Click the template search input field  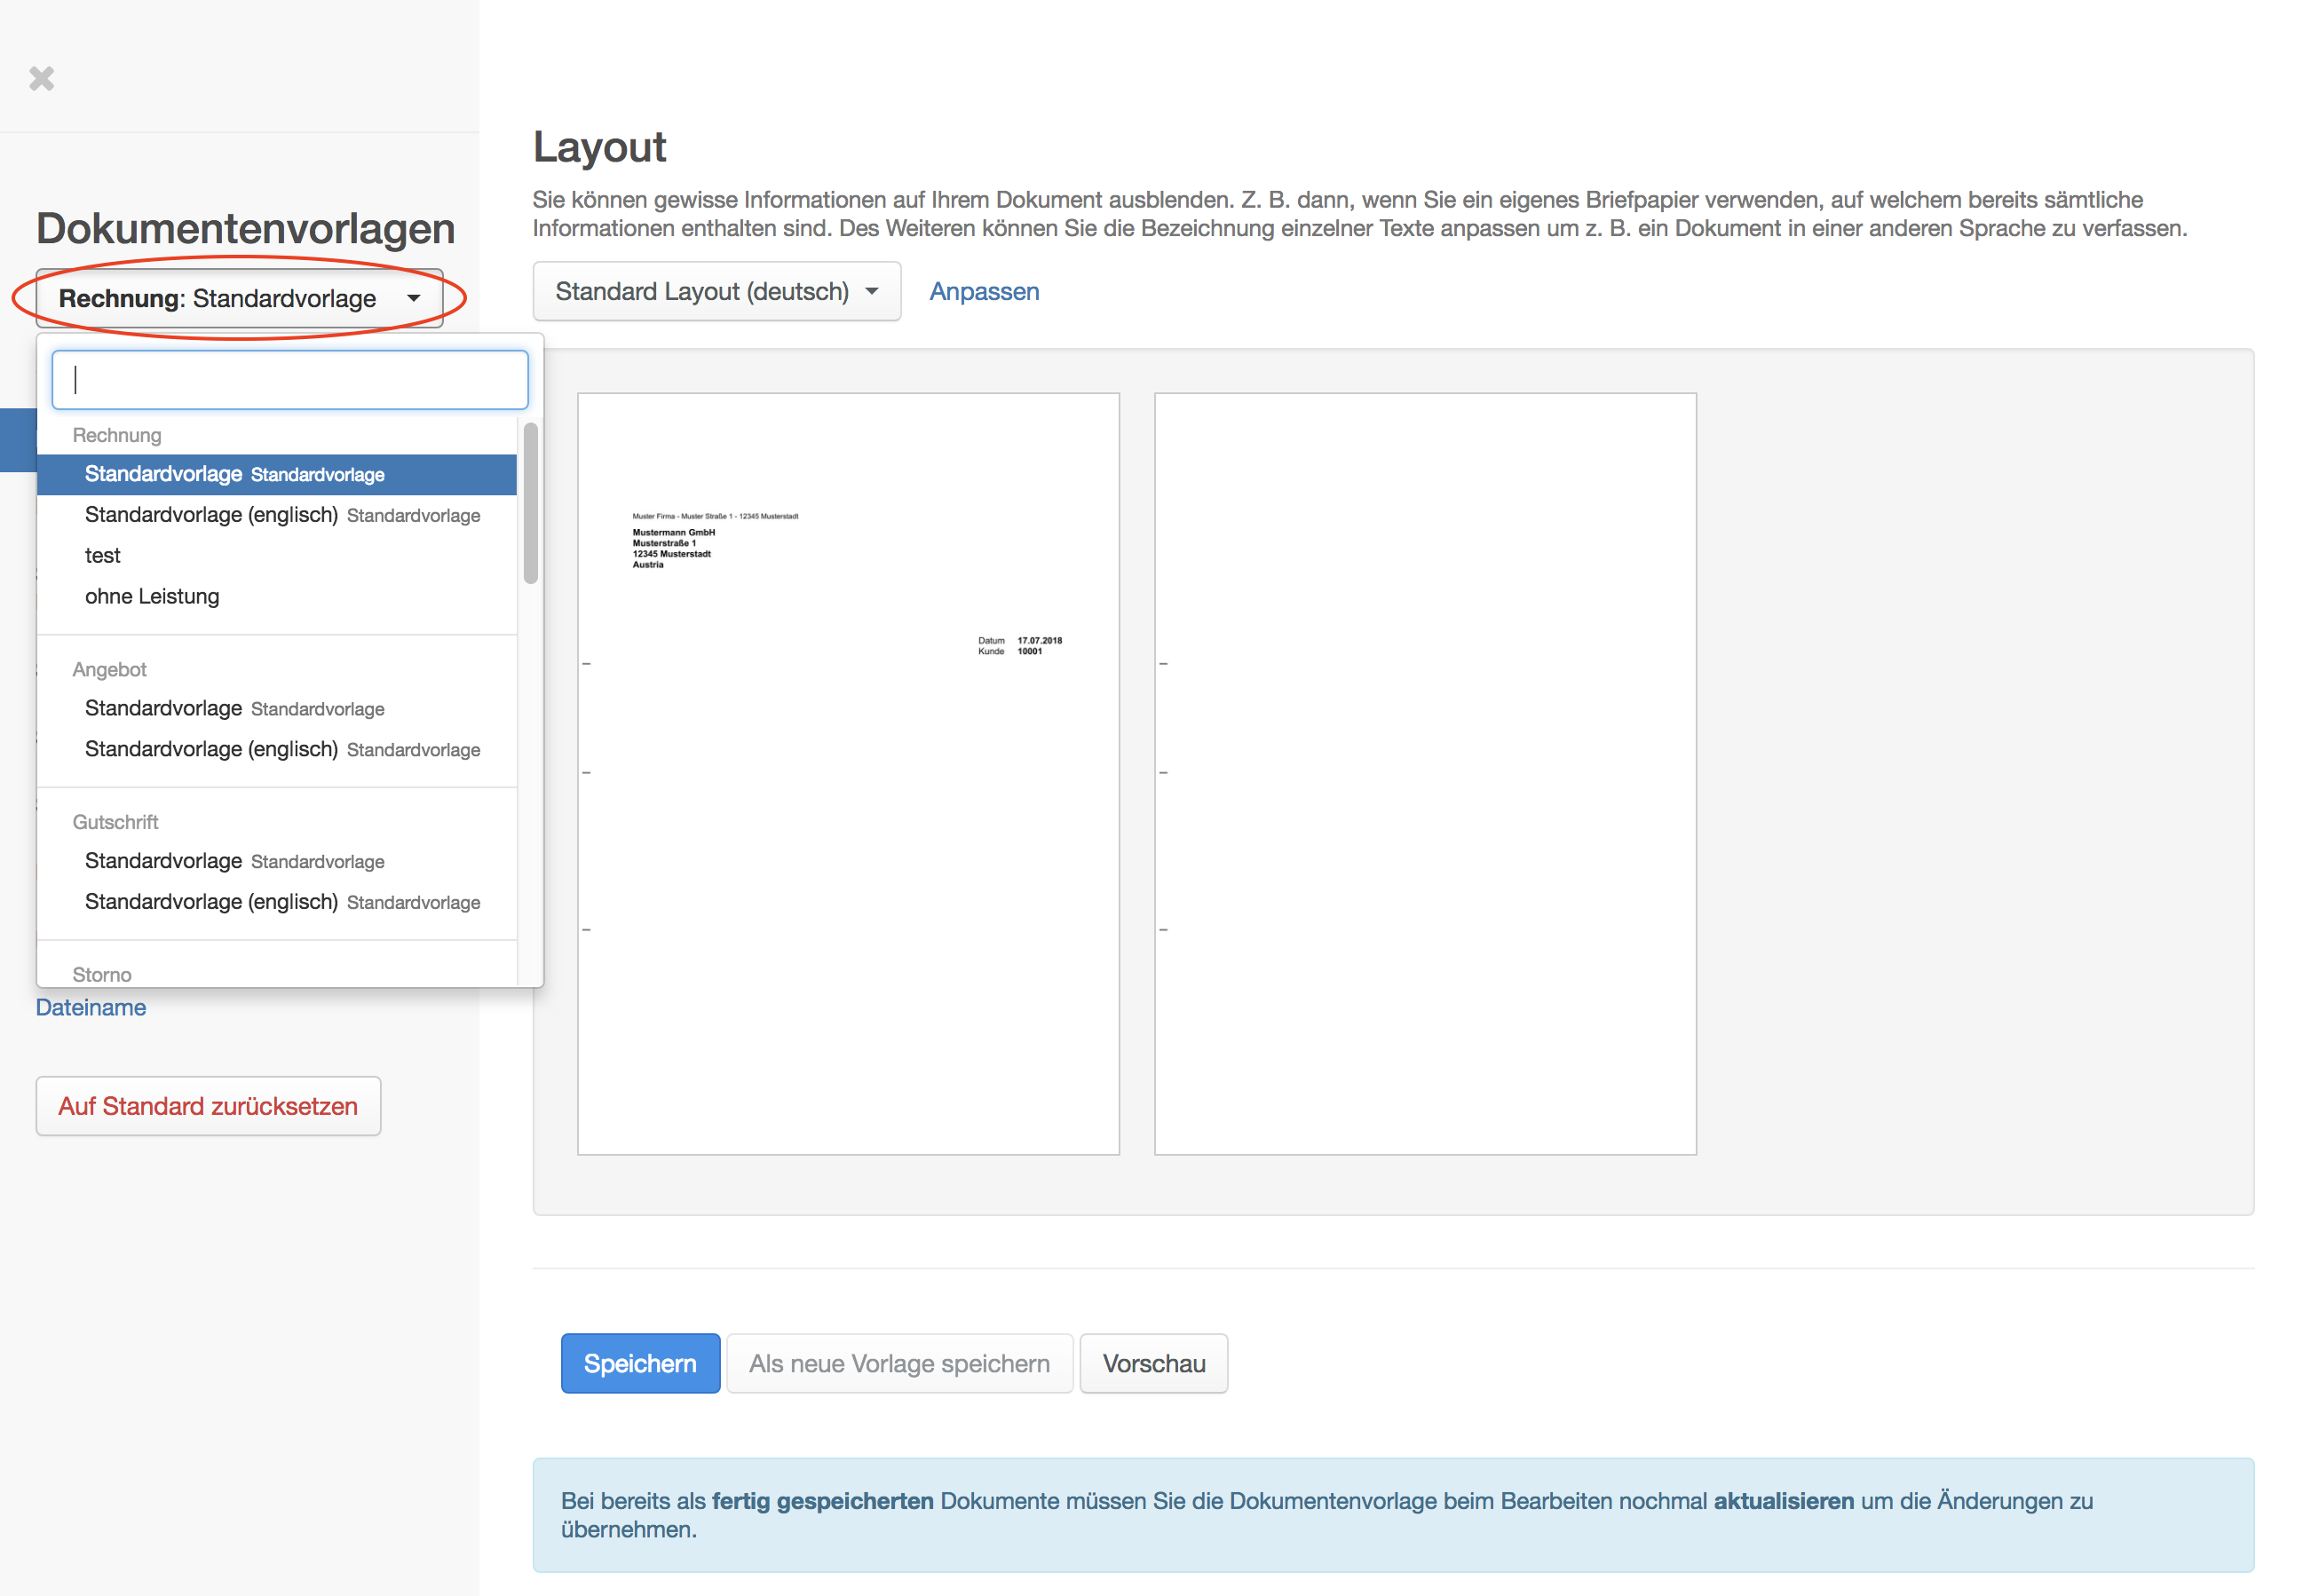(x=289, y=380)
